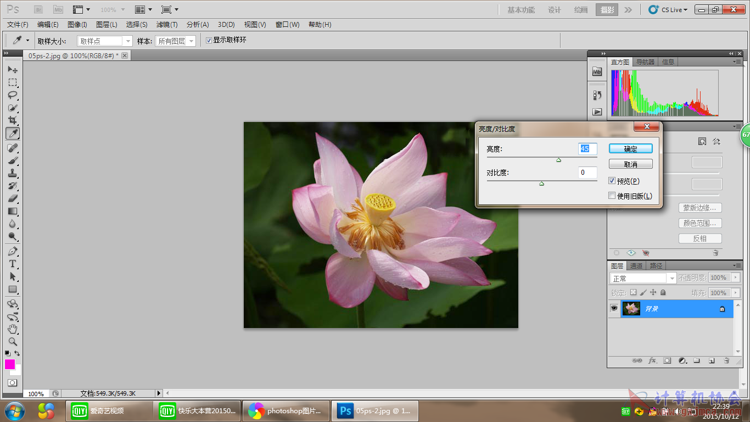
Task: Toggle lock position icon in Layers
Action: click(653, 293)
